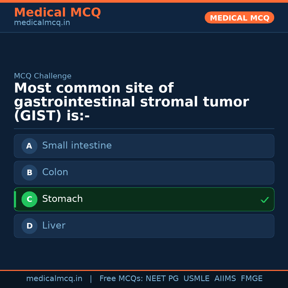Click the Free MCQs footer text

[121, 279]
